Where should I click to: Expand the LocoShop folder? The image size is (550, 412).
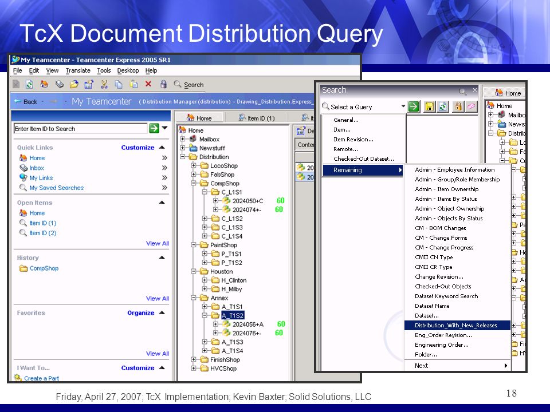[194, 165]
